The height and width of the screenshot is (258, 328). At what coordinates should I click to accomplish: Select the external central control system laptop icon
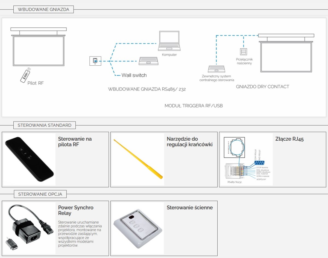click(x=216, y=69)
